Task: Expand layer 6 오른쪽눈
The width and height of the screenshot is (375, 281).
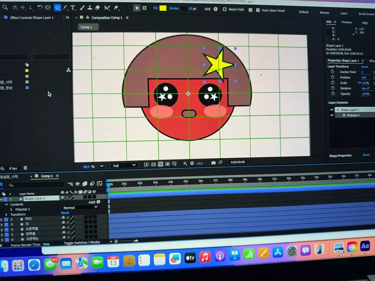Action: click(2, 239)
